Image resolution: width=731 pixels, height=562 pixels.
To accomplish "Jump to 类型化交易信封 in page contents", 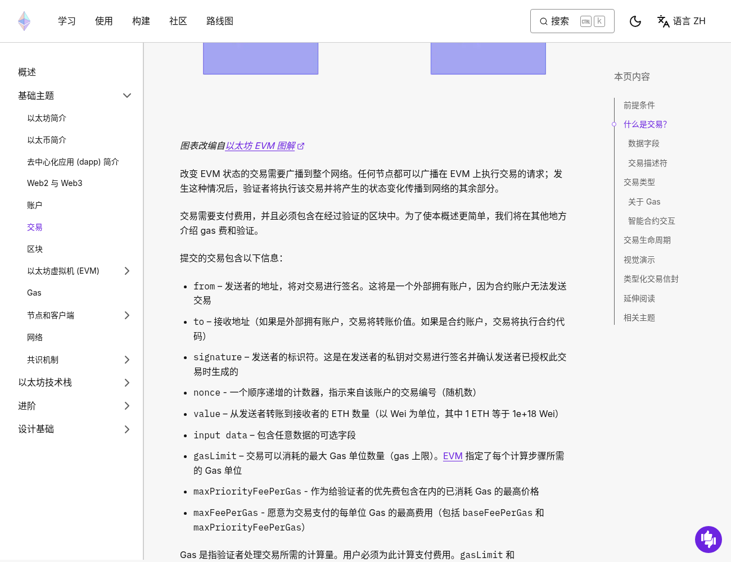I will click(651, 279).
